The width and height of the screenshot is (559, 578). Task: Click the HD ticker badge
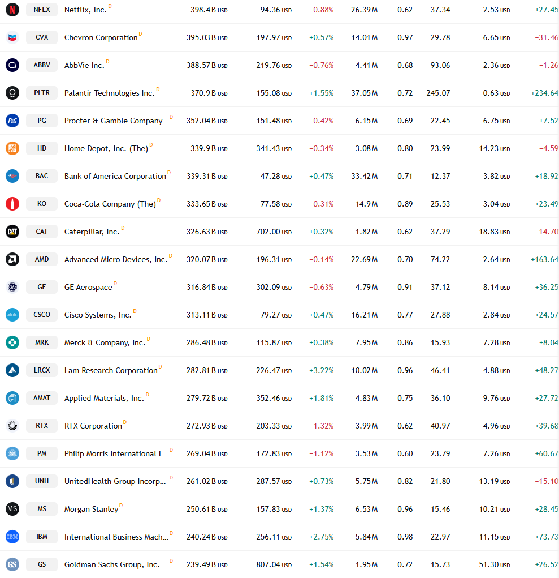(x=42, y=148)
